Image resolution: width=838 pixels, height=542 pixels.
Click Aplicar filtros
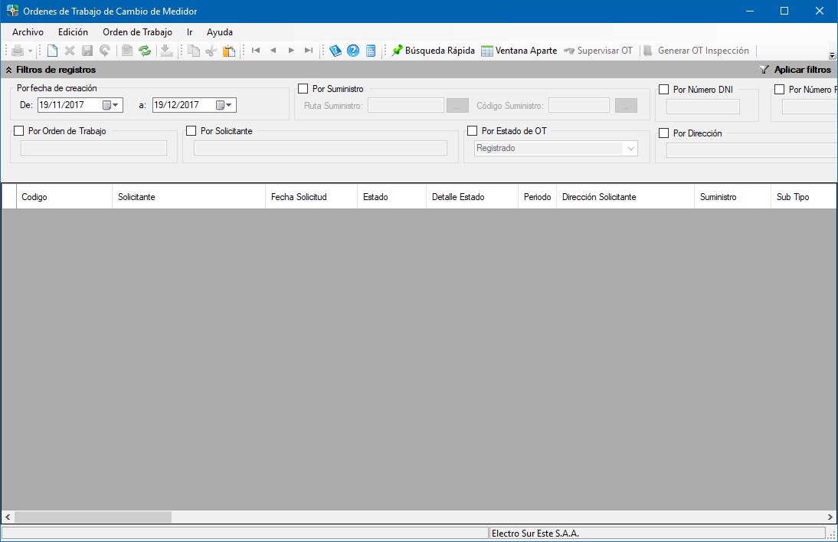pos(795,70)
